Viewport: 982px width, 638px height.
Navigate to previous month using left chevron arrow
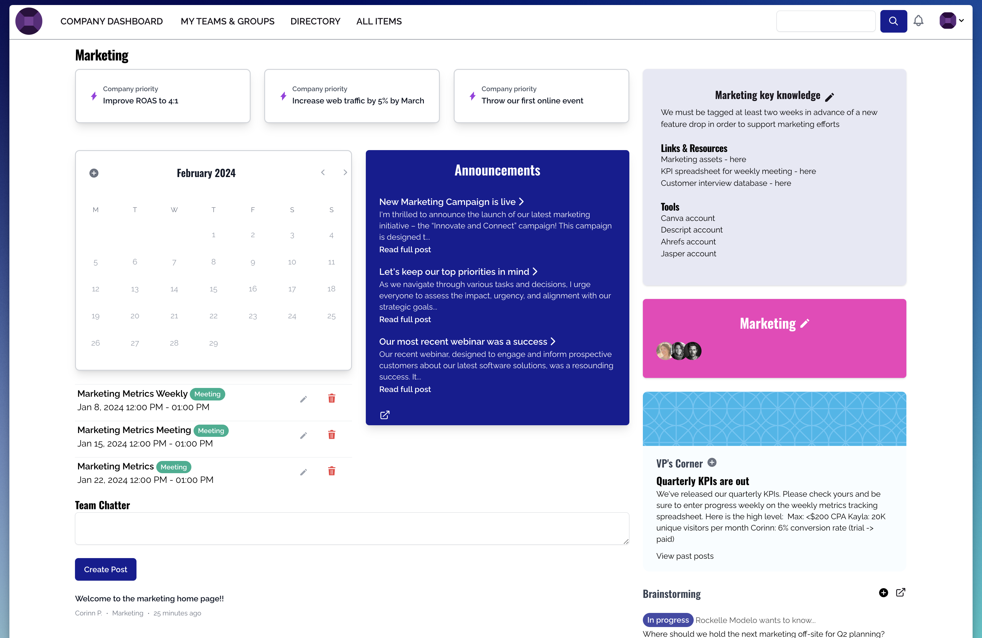[323, 172]
